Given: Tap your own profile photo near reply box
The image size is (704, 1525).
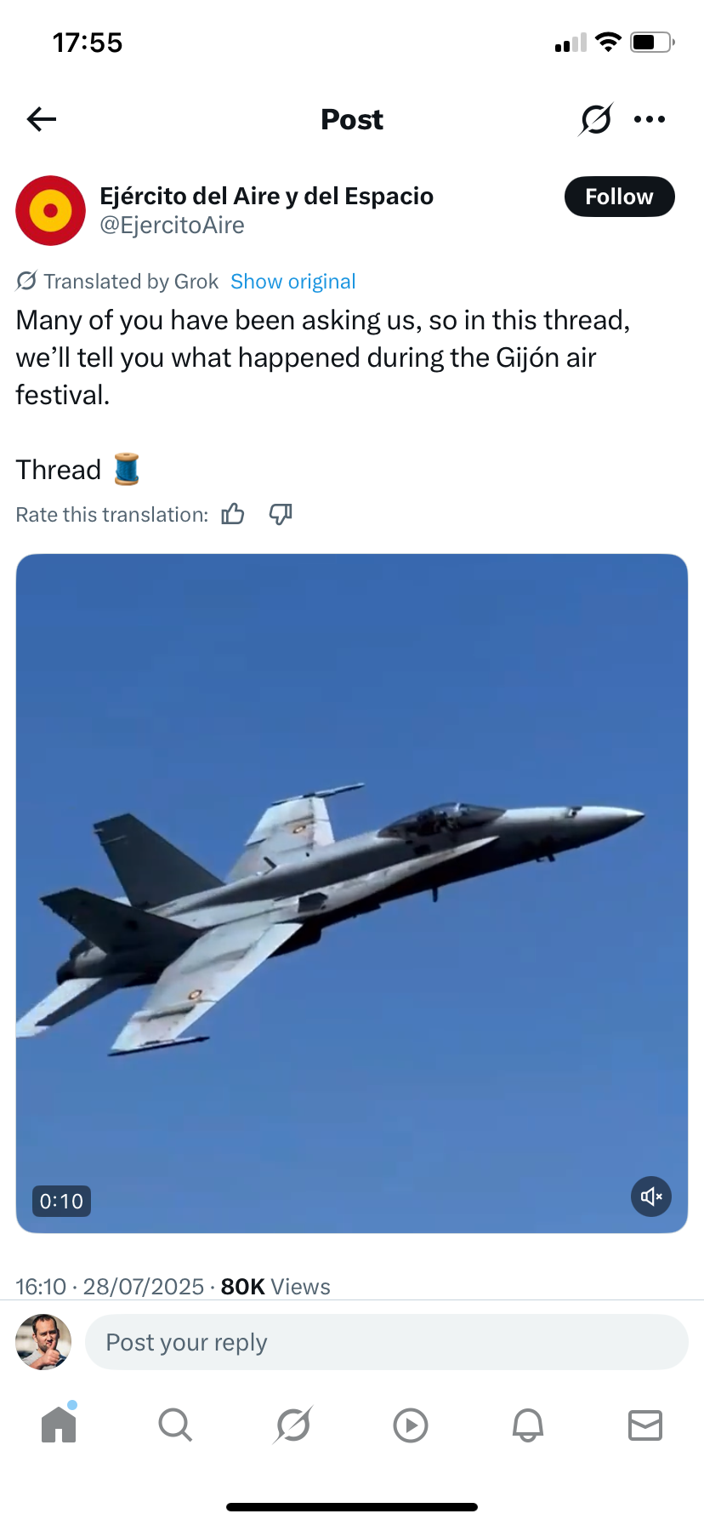Looking at the screenshot, I should (x=43, y=1342).
